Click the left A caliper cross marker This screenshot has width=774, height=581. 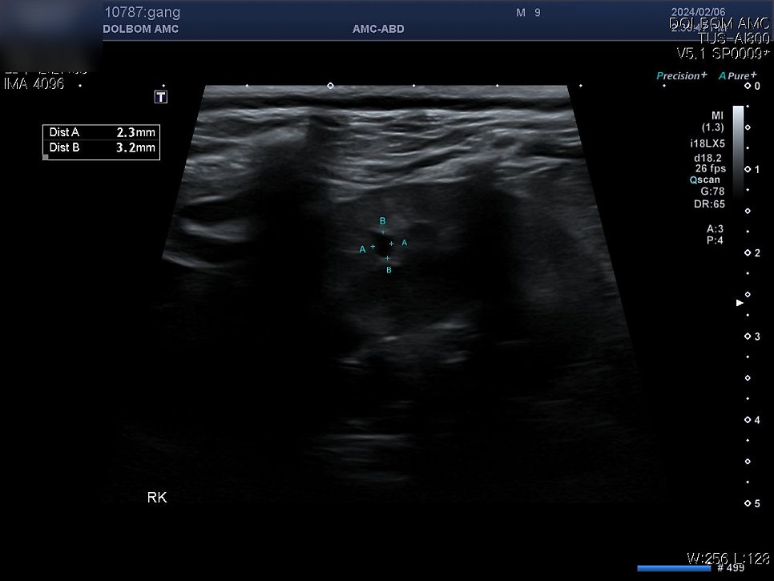tap(373, 246)
